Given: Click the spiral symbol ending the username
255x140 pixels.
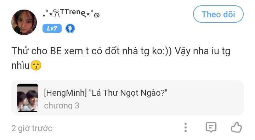Looking at the screenshot, I should 97,15.
